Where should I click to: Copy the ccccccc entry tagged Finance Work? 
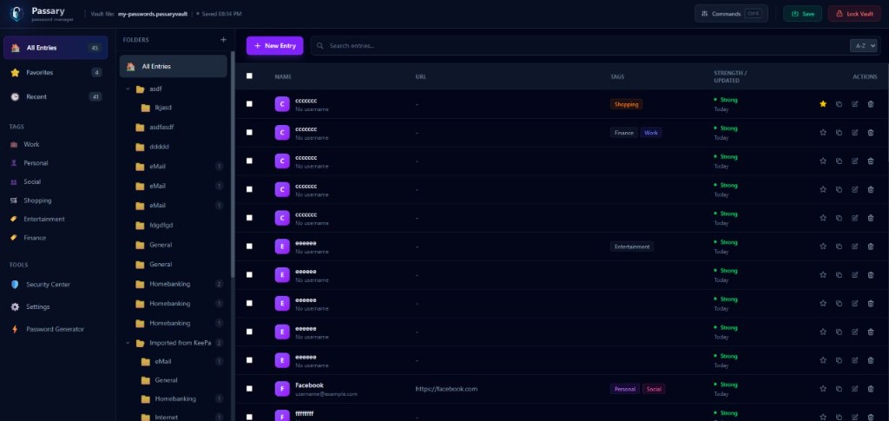tap(840, 133)
